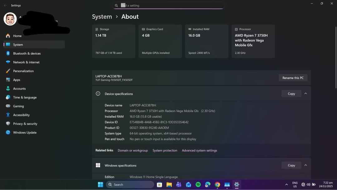Click the Gaming controller icon
This screenshot has width=337, height=190.
tap(8, 106)
